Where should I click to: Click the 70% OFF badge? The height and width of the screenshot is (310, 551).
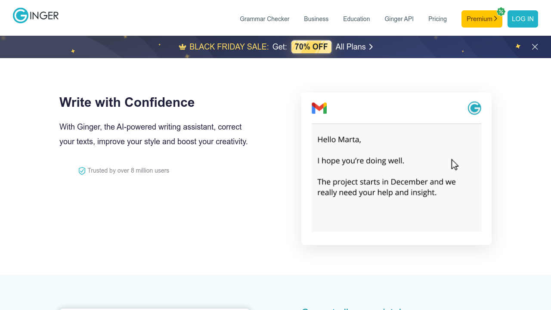pos(311,47)
